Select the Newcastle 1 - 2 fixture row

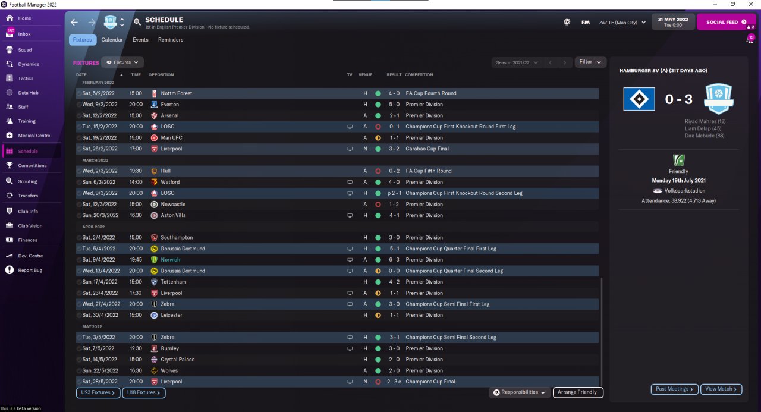(x=337, y=205)
